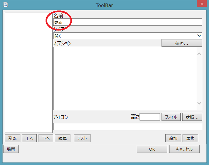The image size is (209, 165).
Task: Move item down with 下へ button
Action: tap(46, 138)
